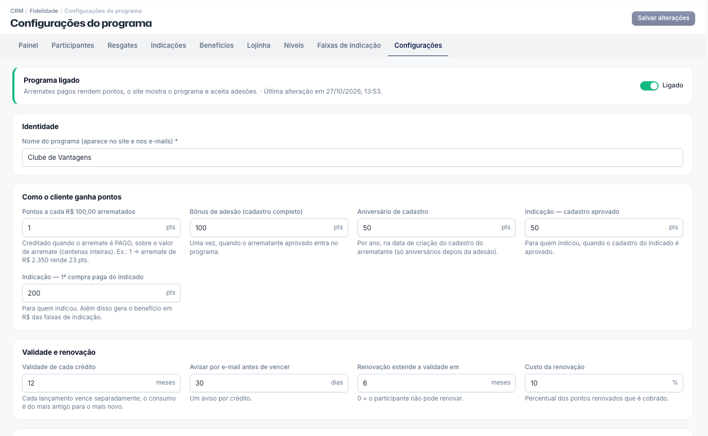The height and width of the screenshot is (436, 708).
Task: Click the Indicação — cadastro aprovado input
Action: [x=604, y=228]
